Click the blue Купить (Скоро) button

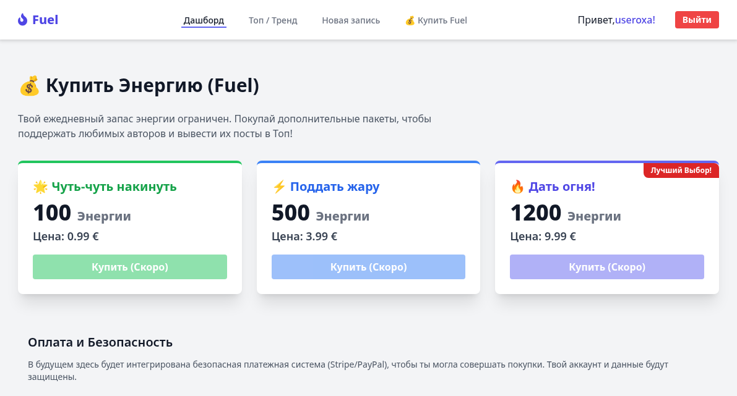click(368, 267)
